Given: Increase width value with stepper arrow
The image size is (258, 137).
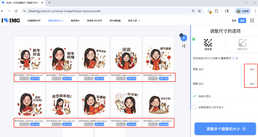Looking at the screenshot, I should click(x=256, y=68).
